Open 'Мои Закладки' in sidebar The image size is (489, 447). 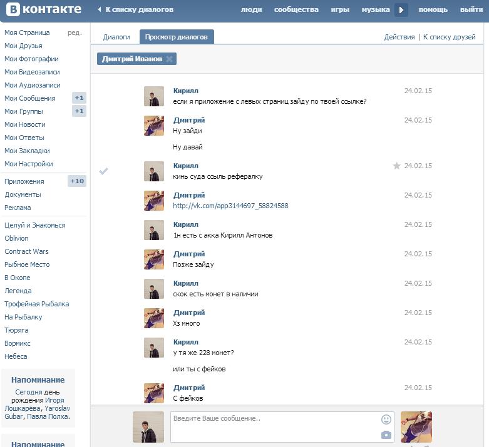click(x=27, y=151)
